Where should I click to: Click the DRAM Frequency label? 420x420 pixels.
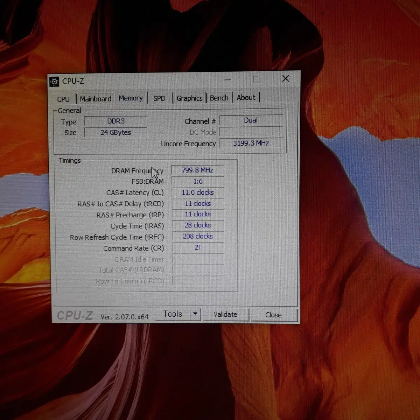[137, 171]
